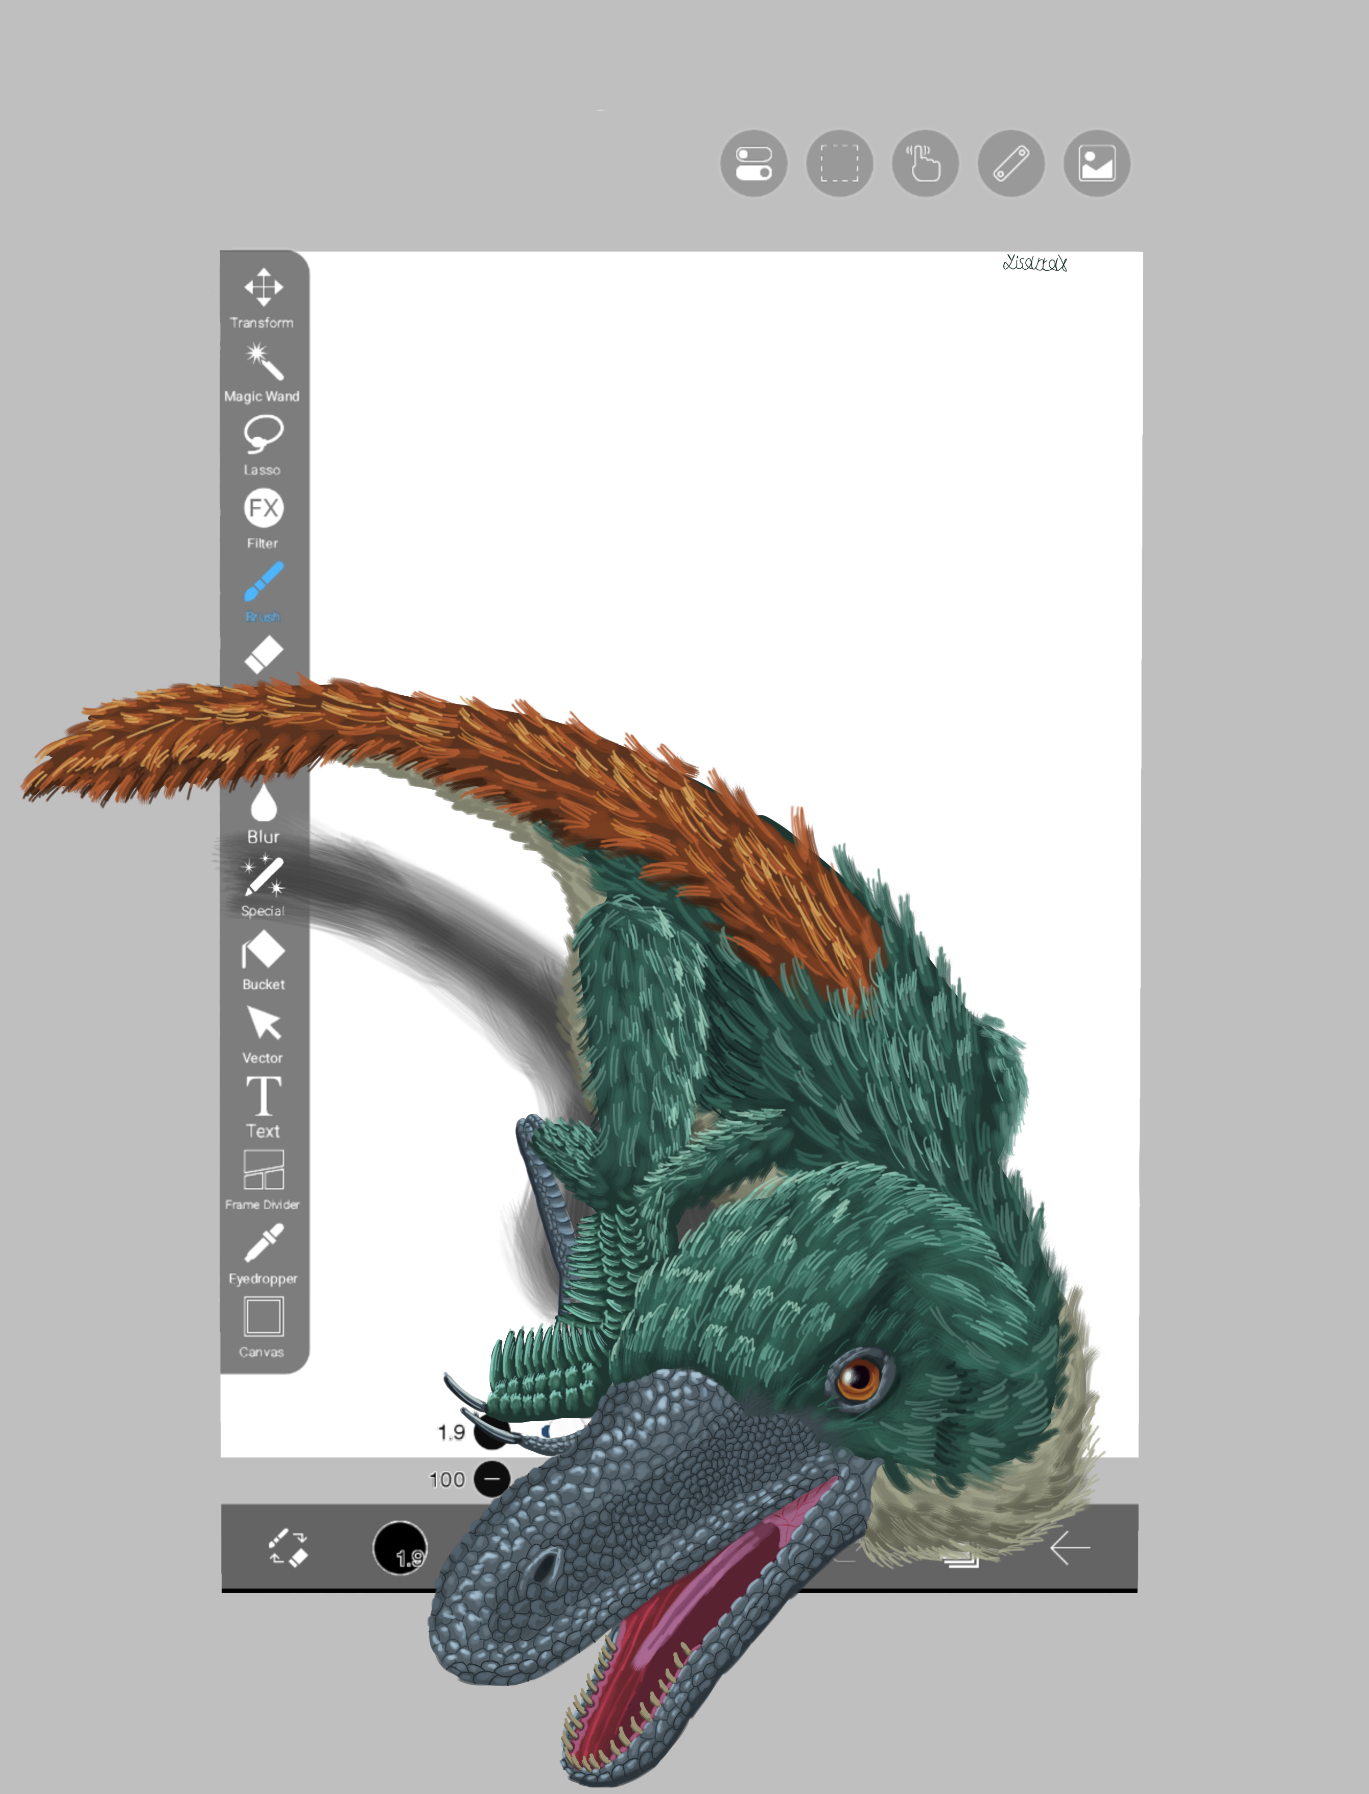Image resolution: width=1369 pixels, height=1794 pixels.
Task: Decrease opacity with the 100 minus button
Action: pos(492,1479)
